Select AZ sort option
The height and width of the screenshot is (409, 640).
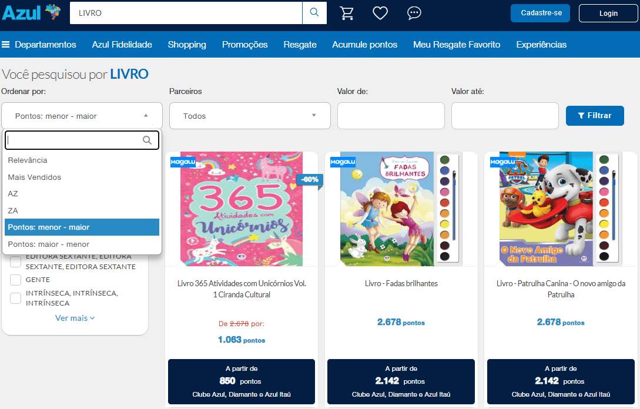(x=82, y=194)
